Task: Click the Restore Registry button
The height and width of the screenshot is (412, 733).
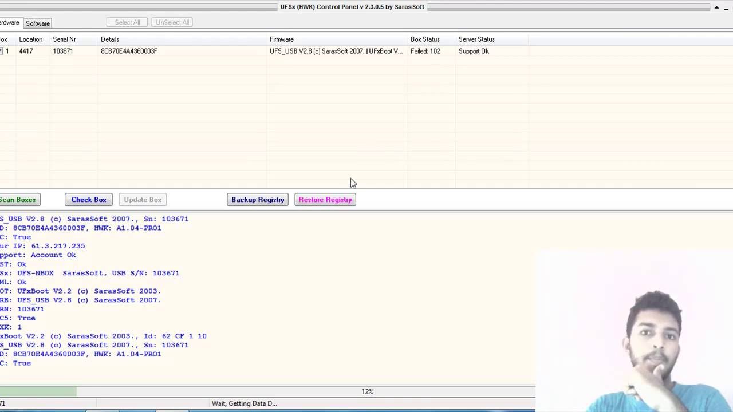Action: coord(325,200)
